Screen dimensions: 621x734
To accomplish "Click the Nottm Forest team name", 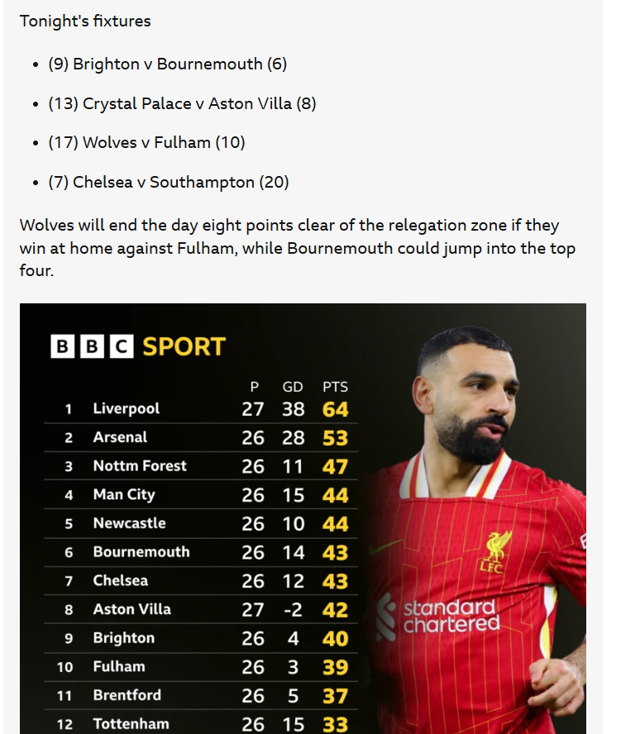I will [140, 465].
